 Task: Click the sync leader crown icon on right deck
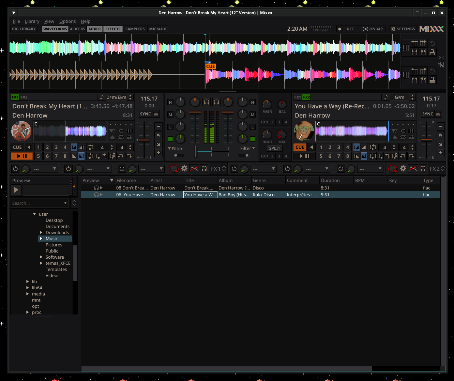click(438, 114)
